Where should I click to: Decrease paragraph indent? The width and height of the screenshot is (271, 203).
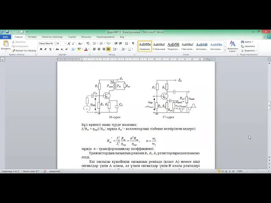[x=116, y=44]
